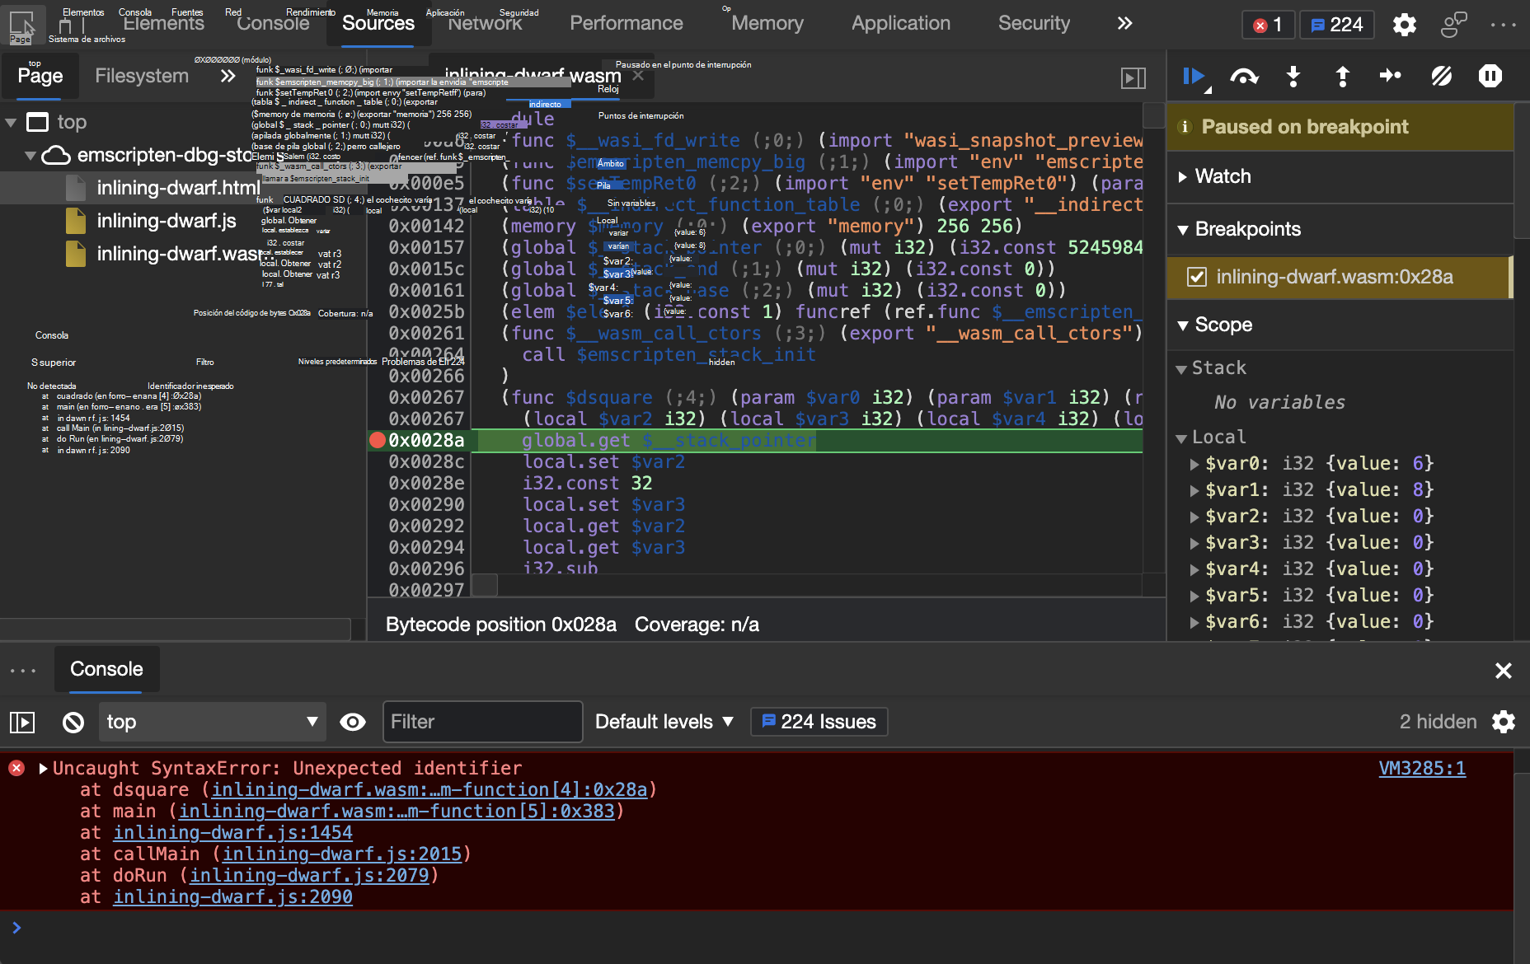1530x964 pixels.
Task: Expand the Watch section
Action: [x=1223, y=176]
